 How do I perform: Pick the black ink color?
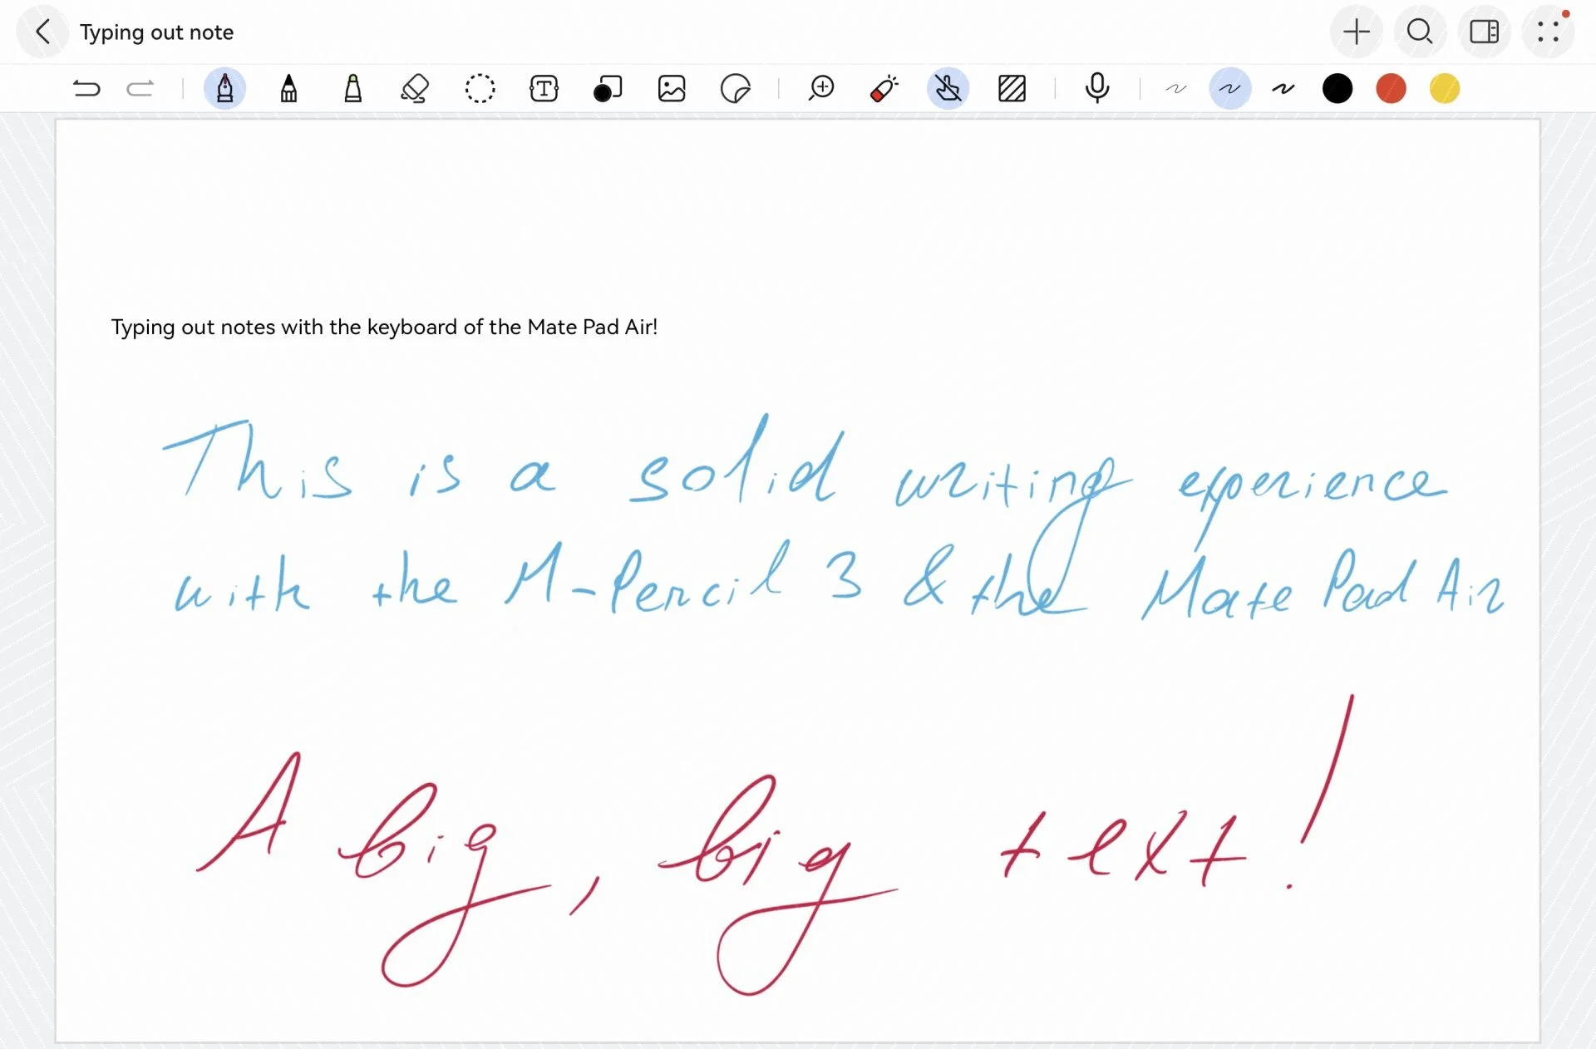[1337, 88]
